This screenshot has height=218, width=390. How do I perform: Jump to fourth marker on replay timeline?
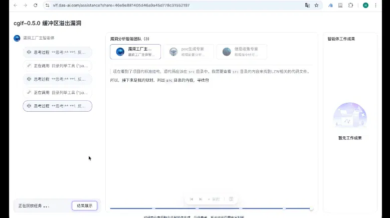(x=284, y=208)
